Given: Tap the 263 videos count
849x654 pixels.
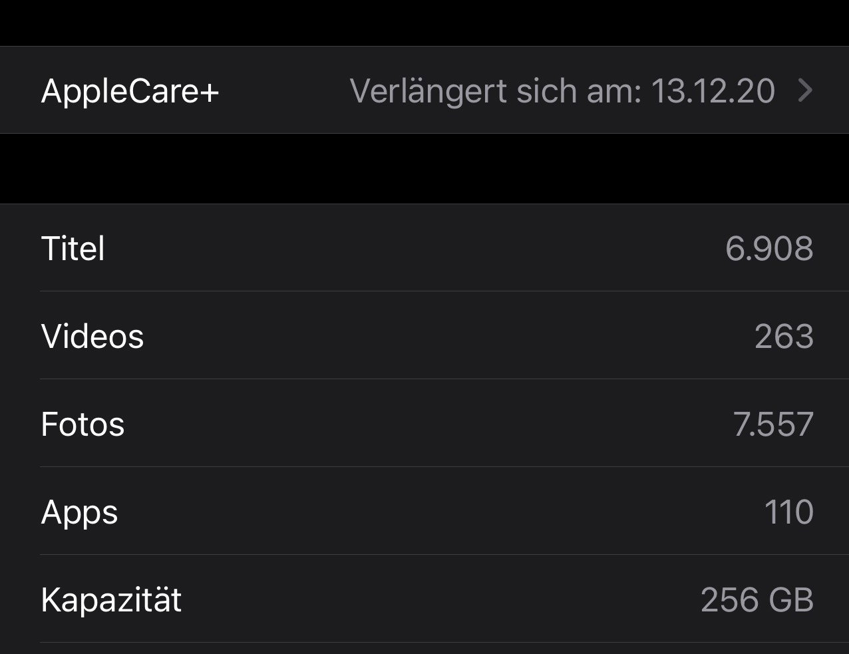Looking at the screenshot, I should pyautogui.click(x=784, y=337).
